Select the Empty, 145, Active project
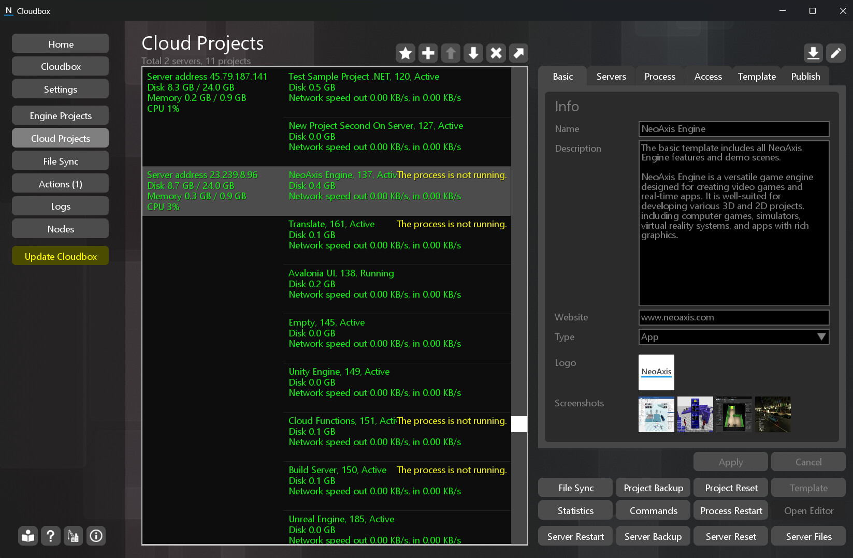This screenshot has width=853, height=558. click(x=397, y=339)
